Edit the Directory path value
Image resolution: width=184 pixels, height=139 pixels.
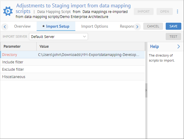click(x=89, y=55)
